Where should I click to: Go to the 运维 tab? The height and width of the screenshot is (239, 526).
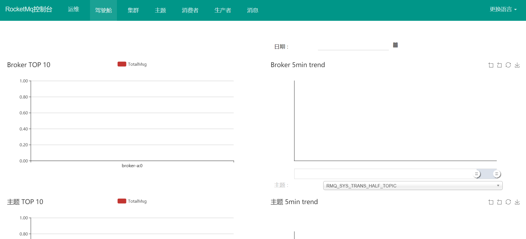(x=74, y=9)
